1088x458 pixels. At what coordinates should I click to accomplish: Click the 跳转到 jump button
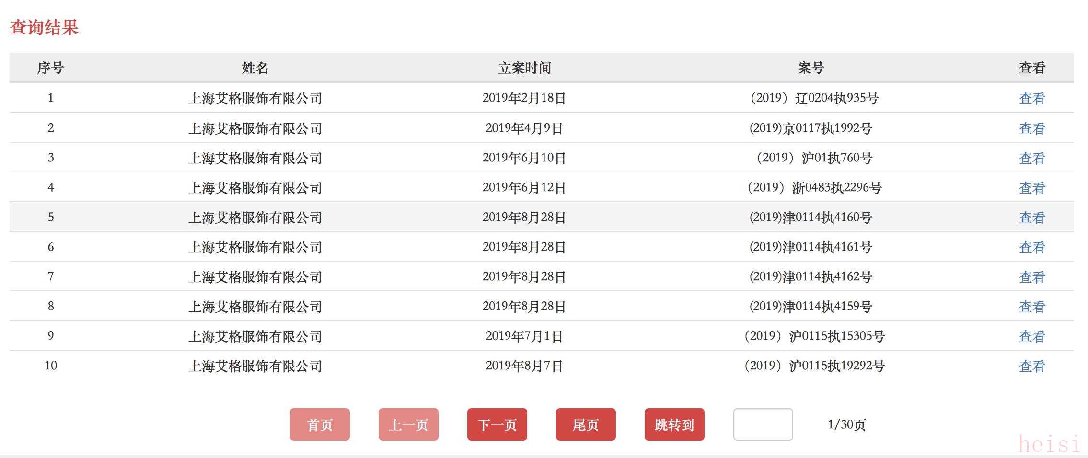[x=674, y=424]
